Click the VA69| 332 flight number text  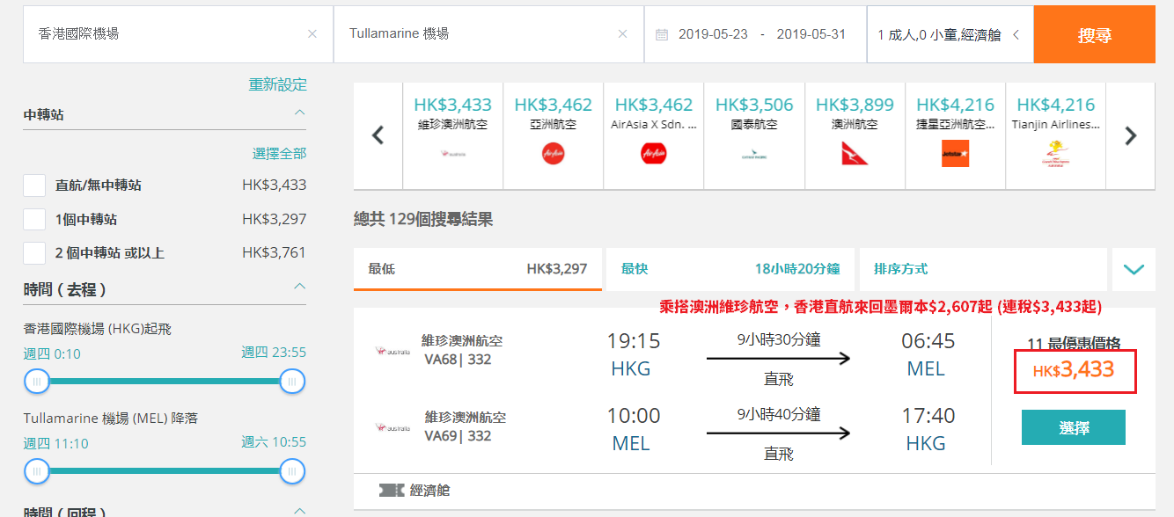pos(458,436)
